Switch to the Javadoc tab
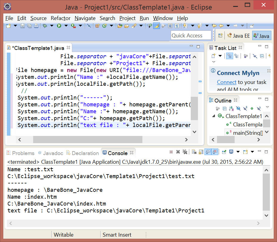 pos(51,153)
